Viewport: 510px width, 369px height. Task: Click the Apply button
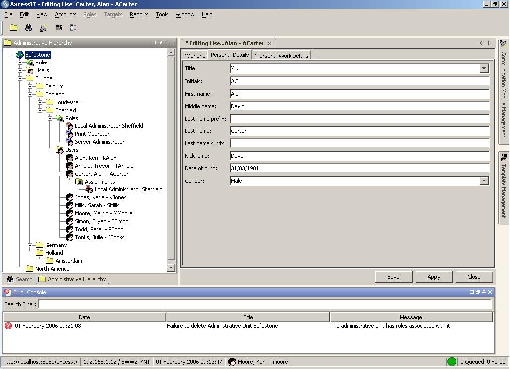[434, 277]
